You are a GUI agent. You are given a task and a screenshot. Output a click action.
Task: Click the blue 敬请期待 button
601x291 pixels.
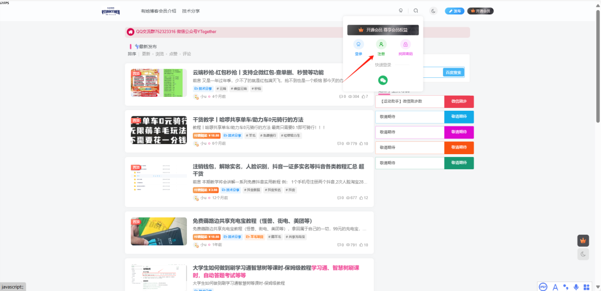tap(459, 117)
